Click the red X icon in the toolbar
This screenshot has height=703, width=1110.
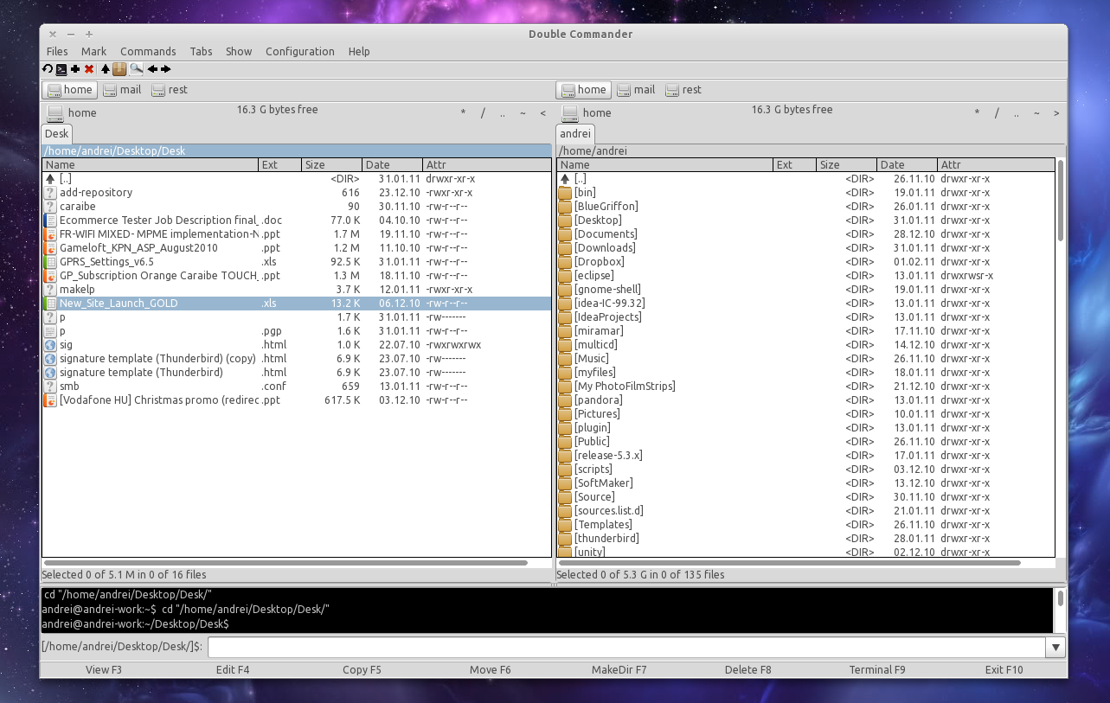click(89, 69)
